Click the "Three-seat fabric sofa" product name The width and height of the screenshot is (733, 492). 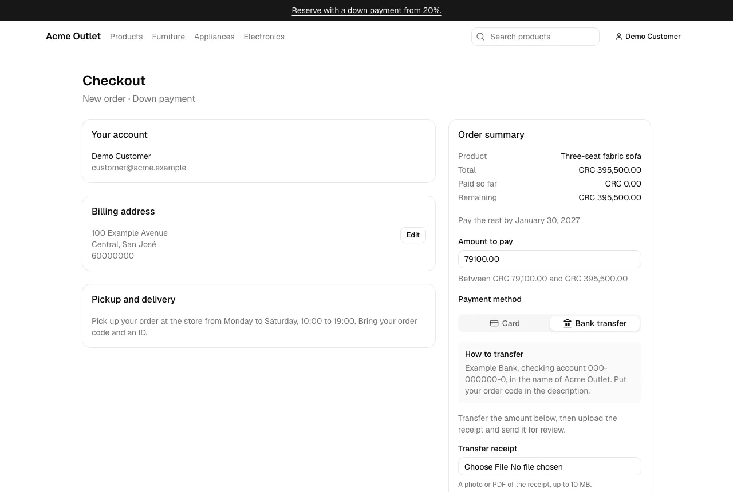tap(601, 156)
